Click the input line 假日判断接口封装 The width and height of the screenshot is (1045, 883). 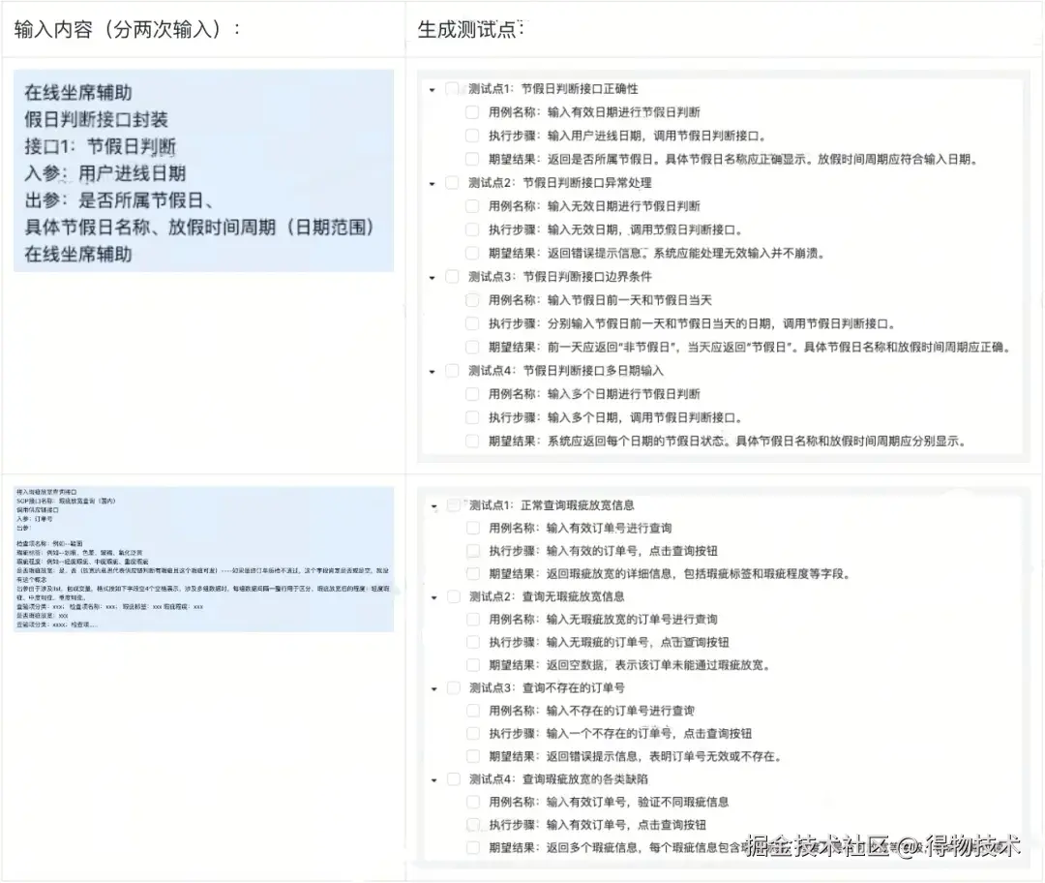tap(97, 120)
